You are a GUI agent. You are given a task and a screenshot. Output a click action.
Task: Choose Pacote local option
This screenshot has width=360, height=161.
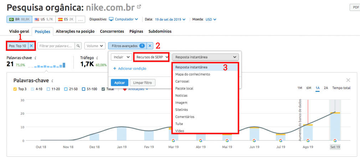[x=205, y=88]
